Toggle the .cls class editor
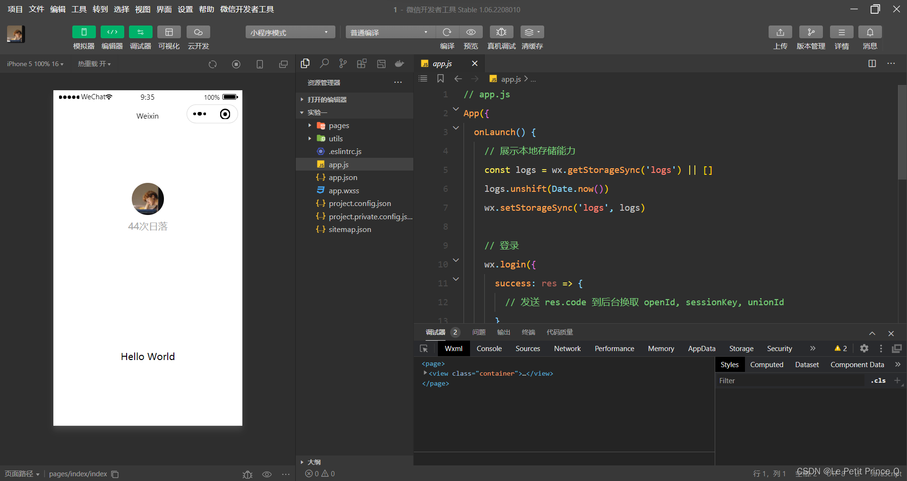 point(879,380)
